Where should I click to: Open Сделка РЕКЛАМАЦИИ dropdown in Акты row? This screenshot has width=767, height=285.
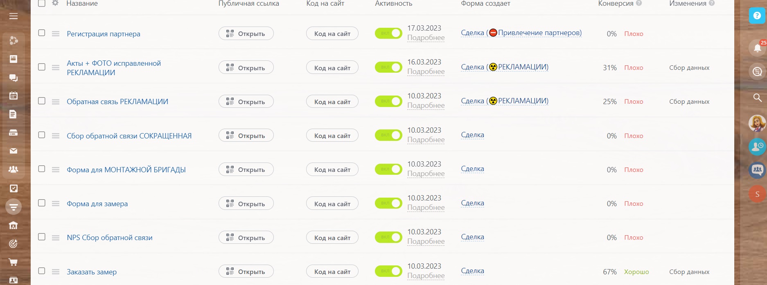coord(505,67)
